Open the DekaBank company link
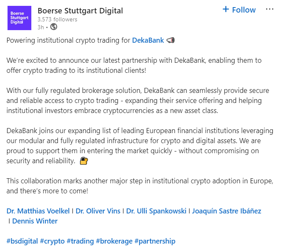The height and width of the screenshot is (249, 282). pos(148,40)
